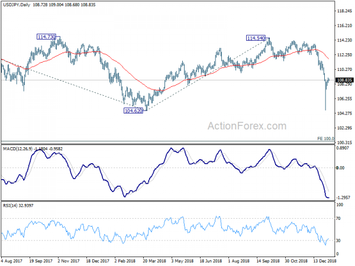Viewport: 355px width, 266px height.
Task: Click the FE 100.0 Fibonacci level label
Action: click(326, 138)
